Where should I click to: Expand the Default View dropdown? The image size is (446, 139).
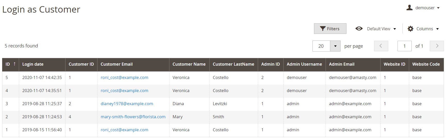click(395, 29)
